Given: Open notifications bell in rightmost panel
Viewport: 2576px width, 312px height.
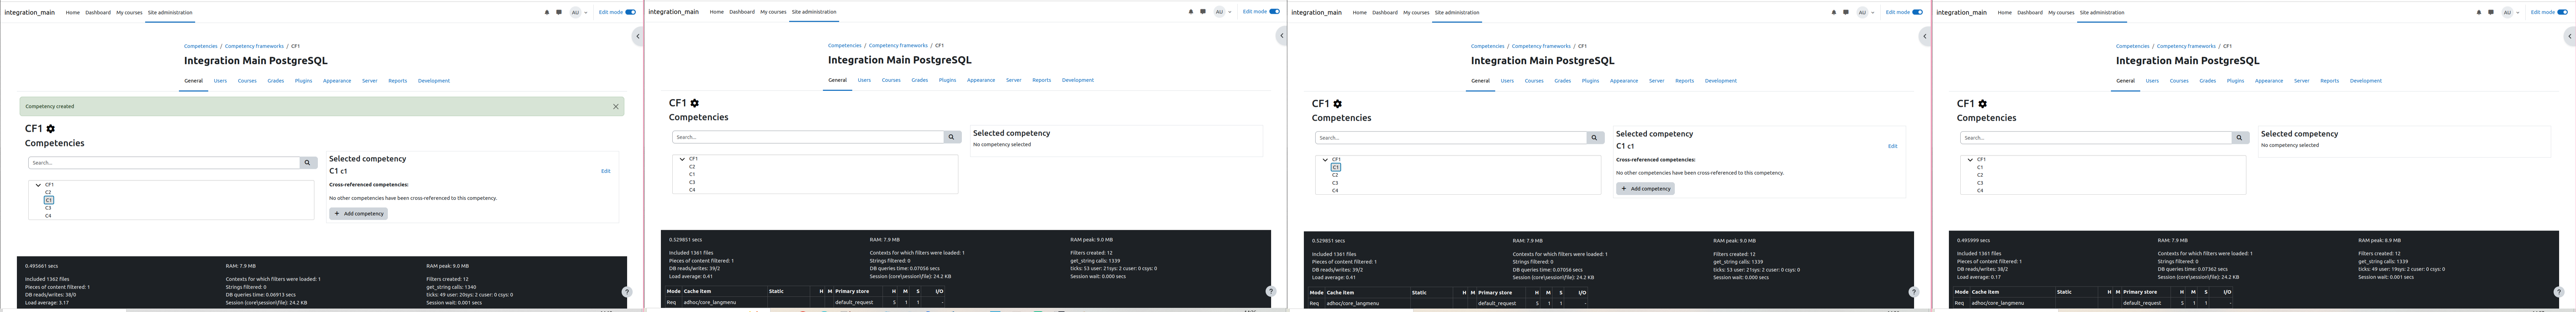Looking at the screenshot, I should [2479, 12].
